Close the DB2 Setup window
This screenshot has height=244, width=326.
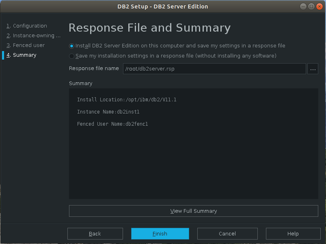click(320, 6)
